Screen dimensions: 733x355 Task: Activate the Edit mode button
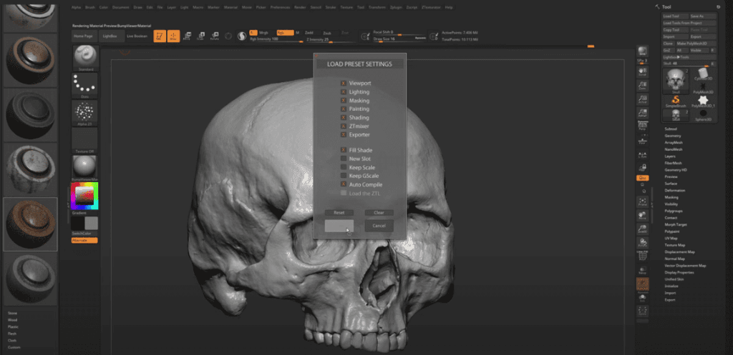[160, 36]
